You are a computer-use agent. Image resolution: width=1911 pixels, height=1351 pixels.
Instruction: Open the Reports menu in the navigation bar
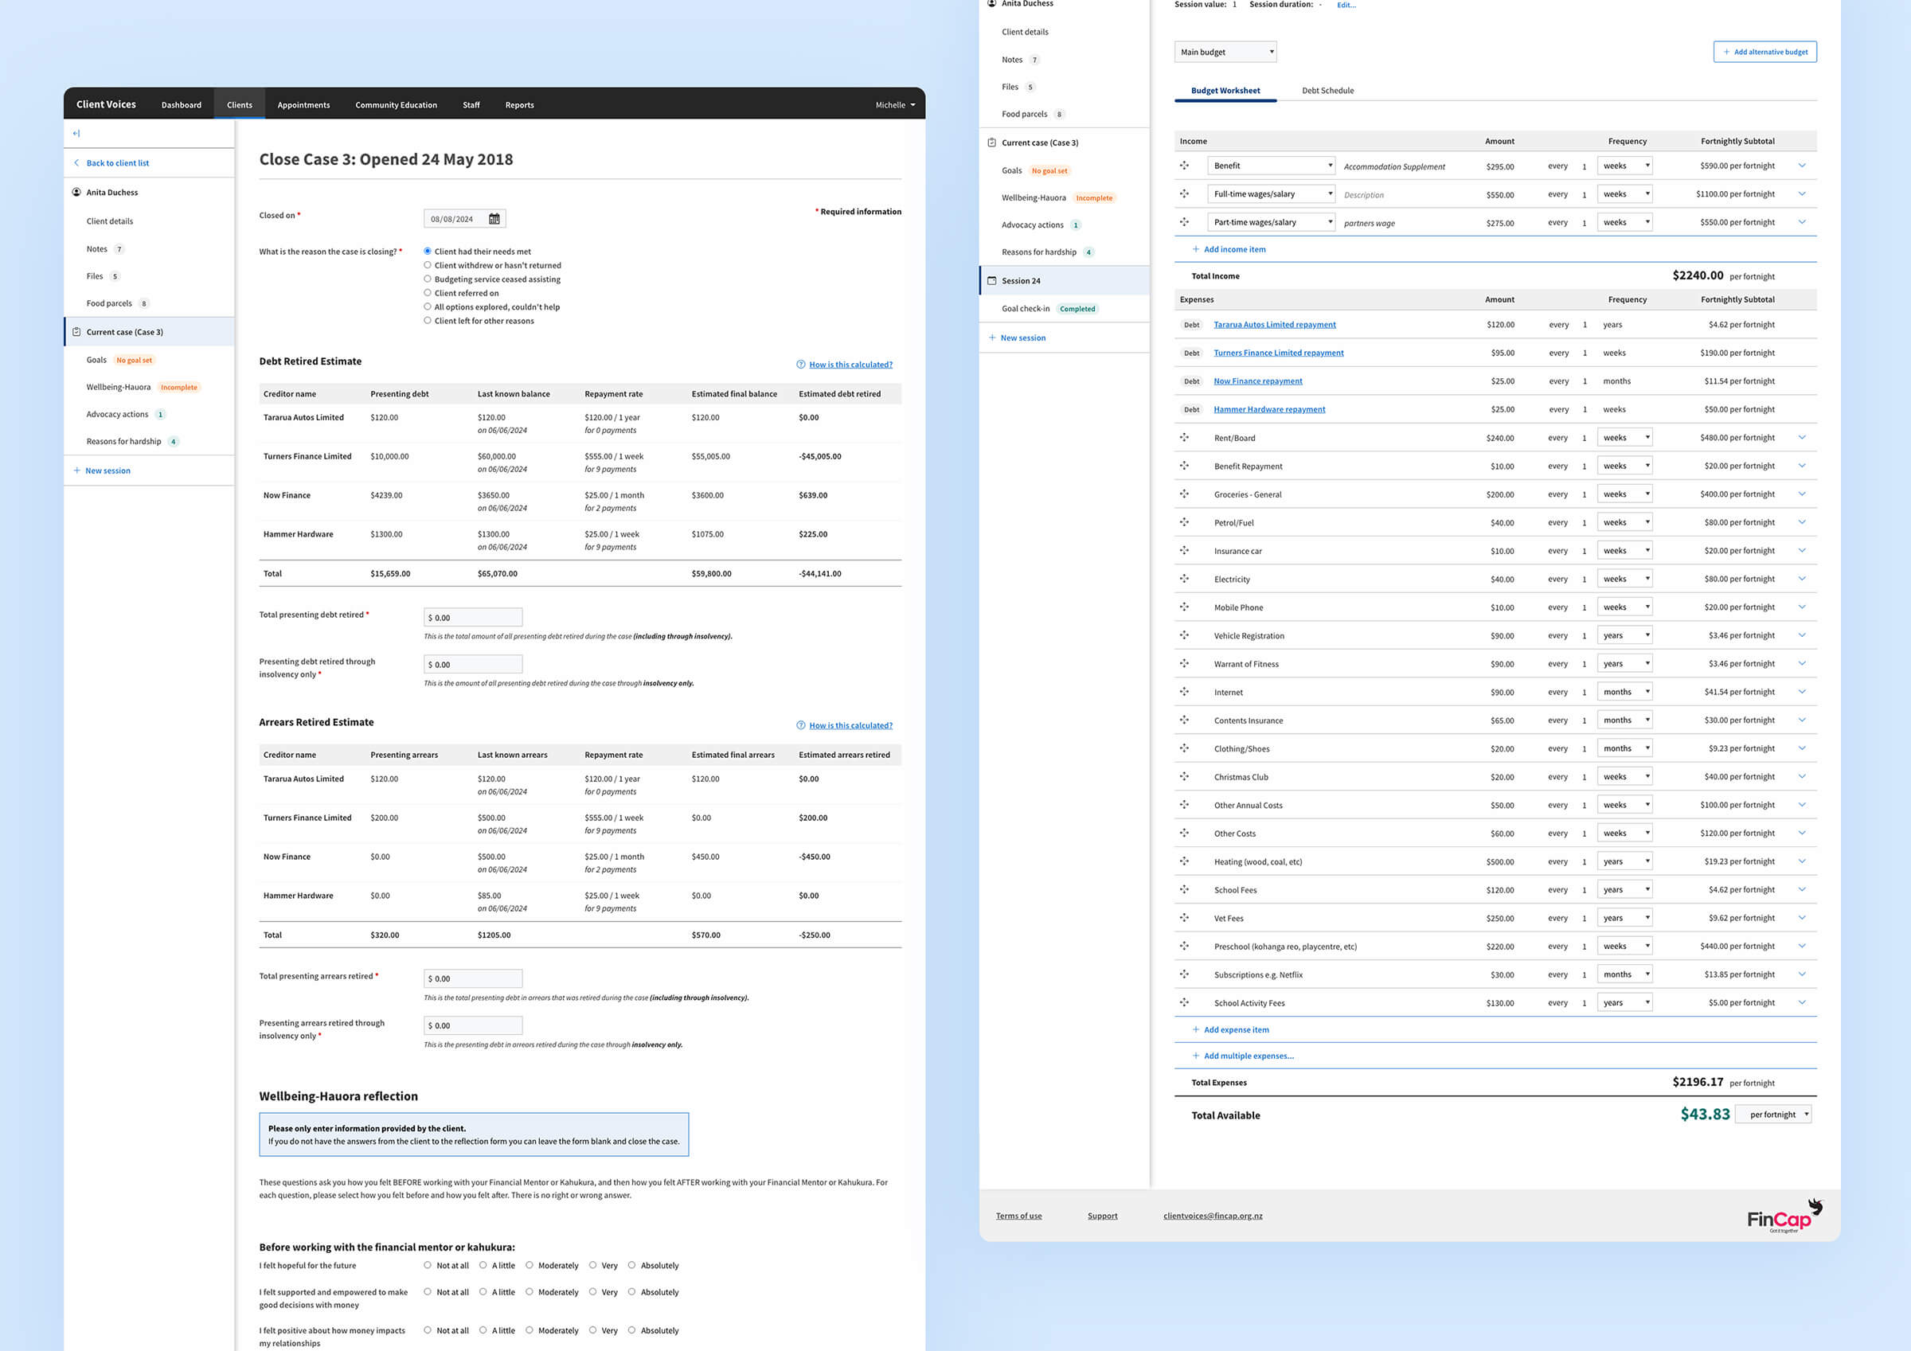518,104
